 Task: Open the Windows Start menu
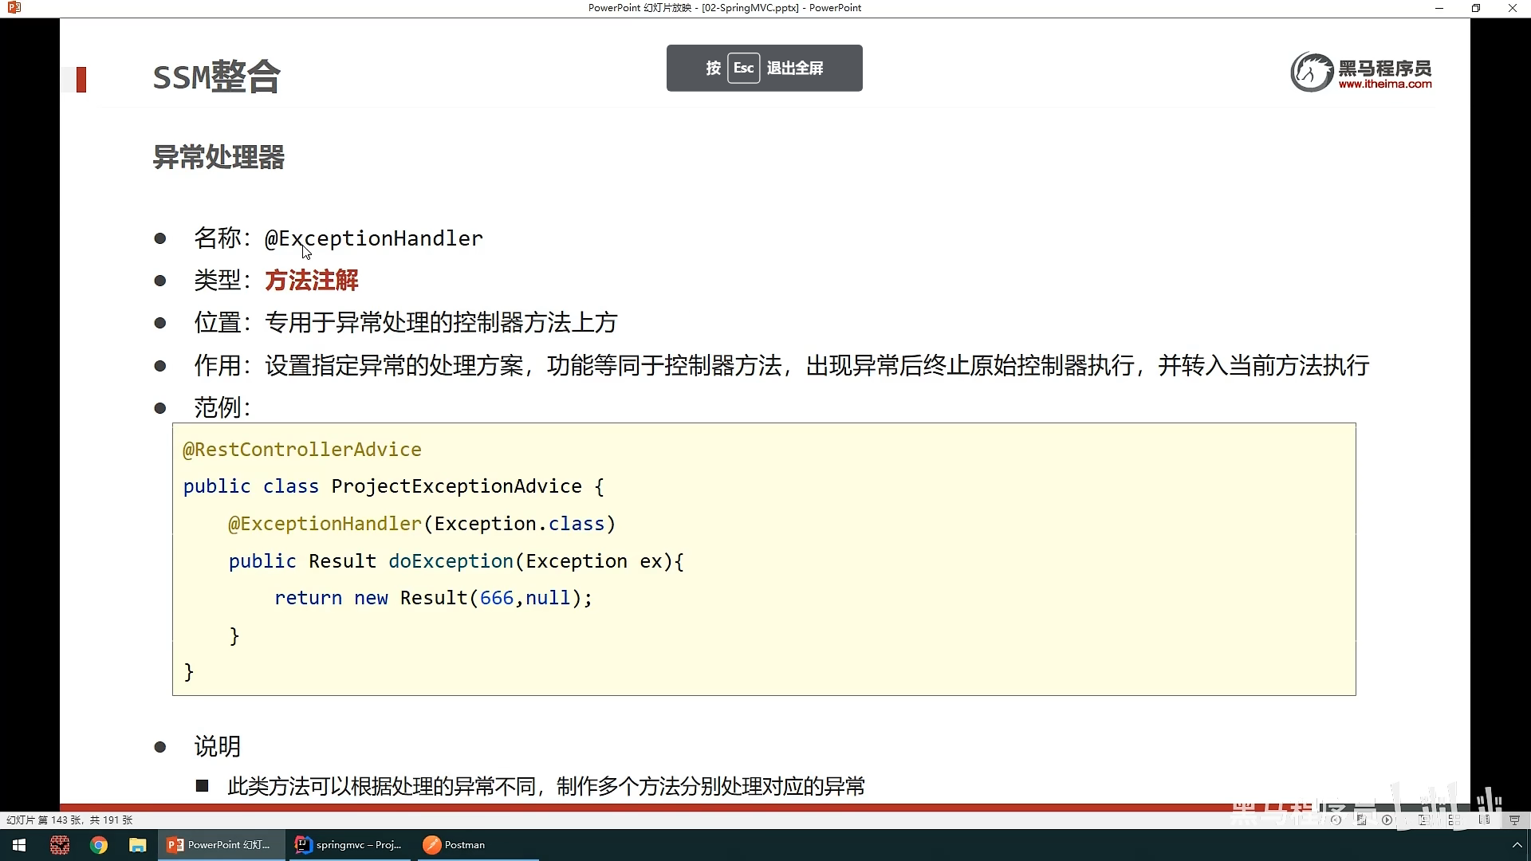click(19, 845)
